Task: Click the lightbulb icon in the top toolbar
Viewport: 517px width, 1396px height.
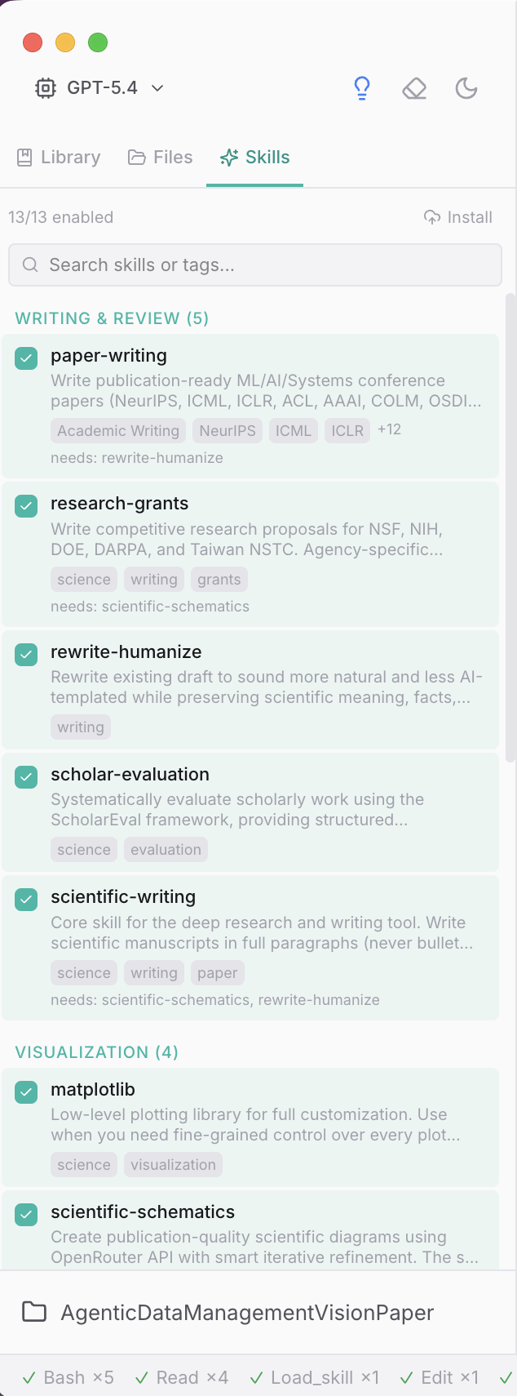Action: [362, 88]
